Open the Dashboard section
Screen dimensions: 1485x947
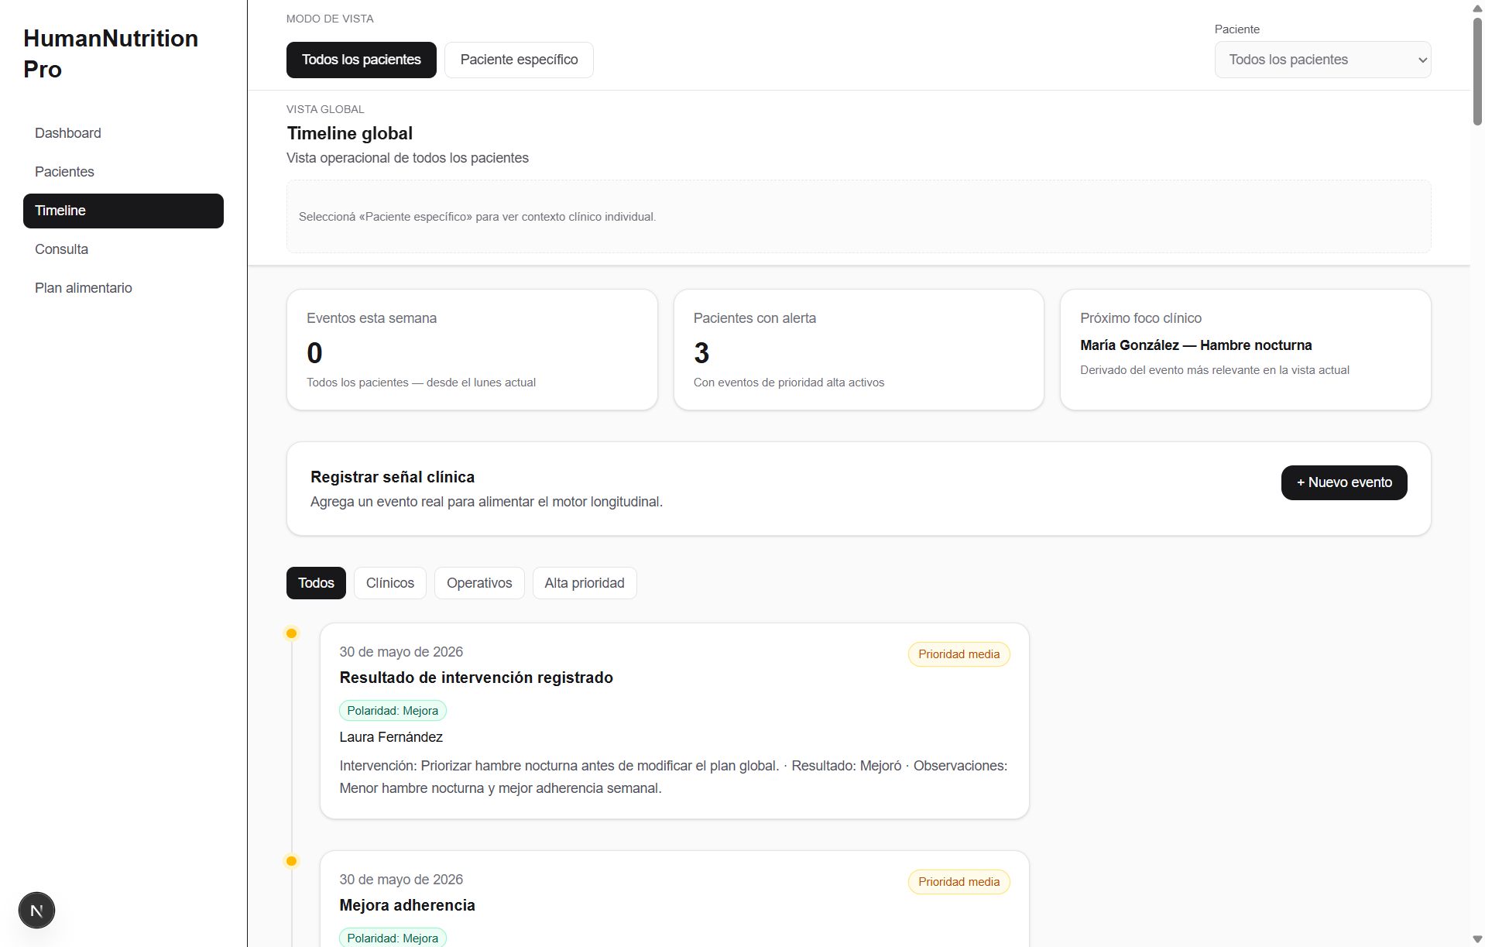point(123,133)
